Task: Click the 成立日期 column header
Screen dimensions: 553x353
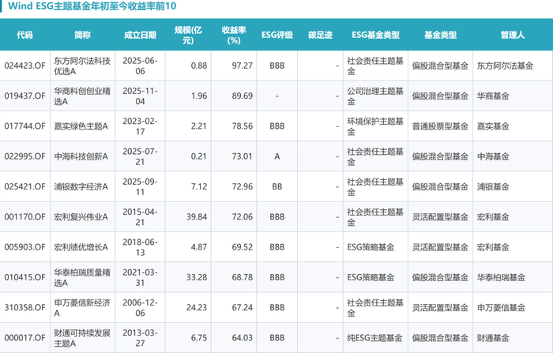Action: click(x=140, y=35)
